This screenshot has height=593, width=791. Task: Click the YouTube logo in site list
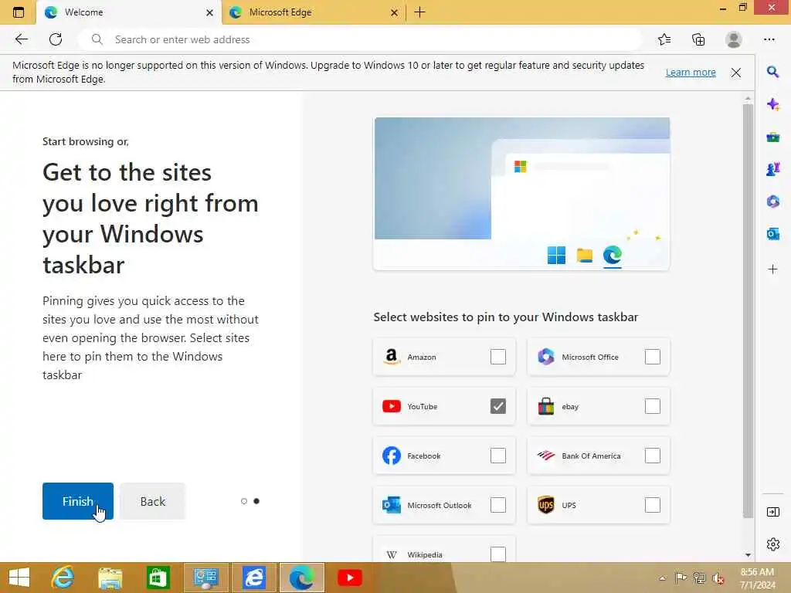(392, 406)
